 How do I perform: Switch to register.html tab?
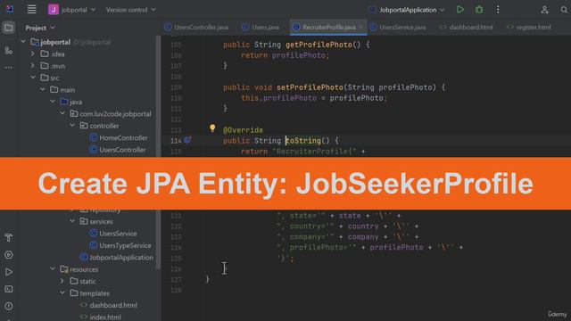pyautogui.click(x=529, y=27)
